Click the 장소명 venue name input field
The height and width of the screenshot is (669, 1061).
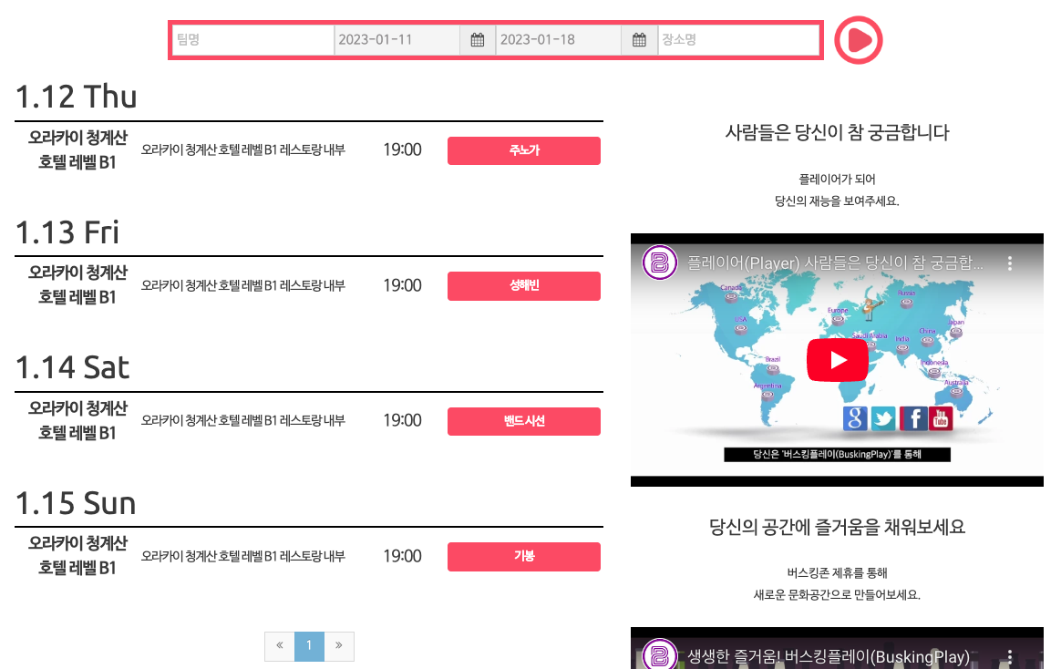pyautogui.click(x=738, y=40)
